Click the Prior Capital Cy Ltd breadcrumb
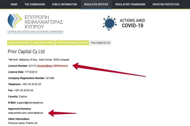 [x=100, y=43]
